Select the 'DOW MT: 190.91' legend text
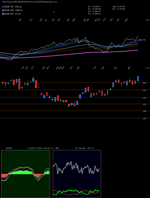The image size is (150, 198). point(13,10)
